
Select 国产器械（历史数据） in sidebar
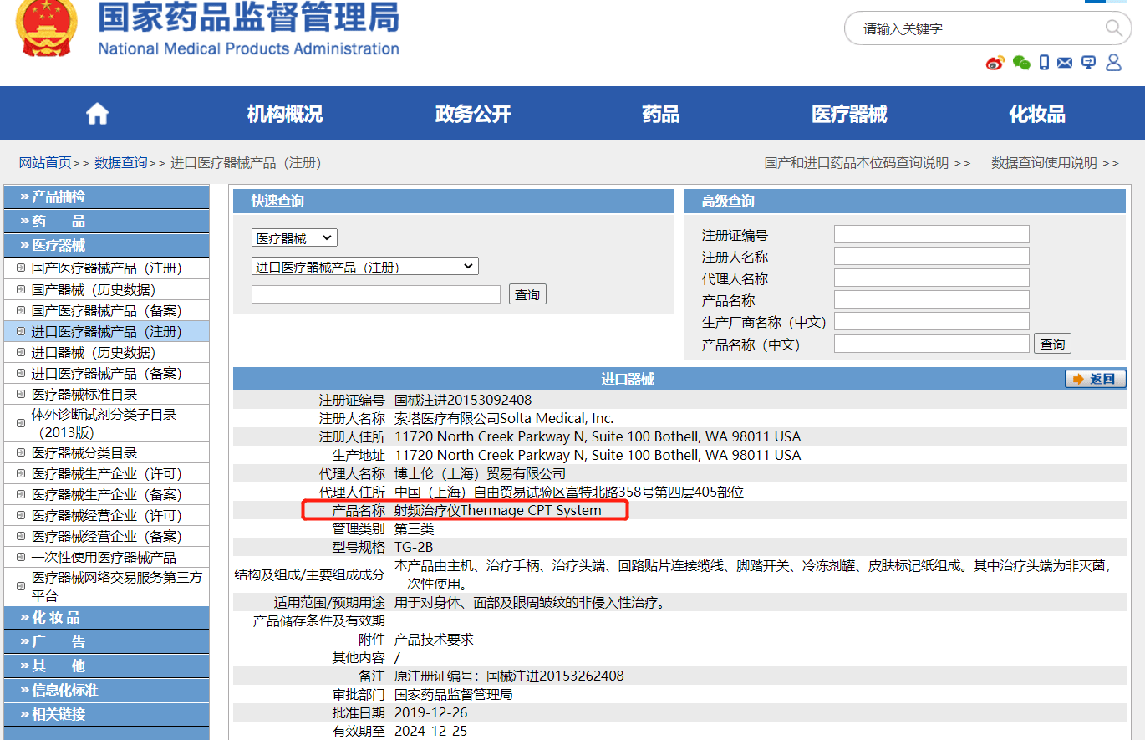pos(94,289)
